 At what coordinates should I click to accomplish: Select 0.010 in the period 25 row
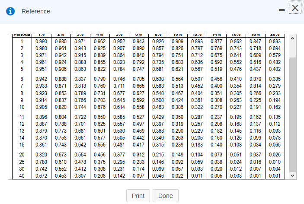(275, 162)
